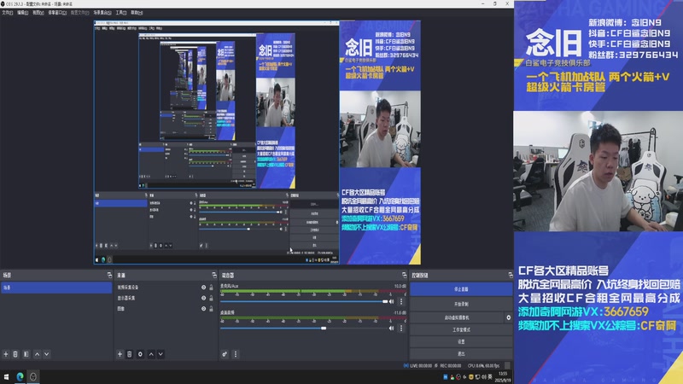Remove selected source with trash icon
The height and width of the screenshot is (384, 683).
130,354
